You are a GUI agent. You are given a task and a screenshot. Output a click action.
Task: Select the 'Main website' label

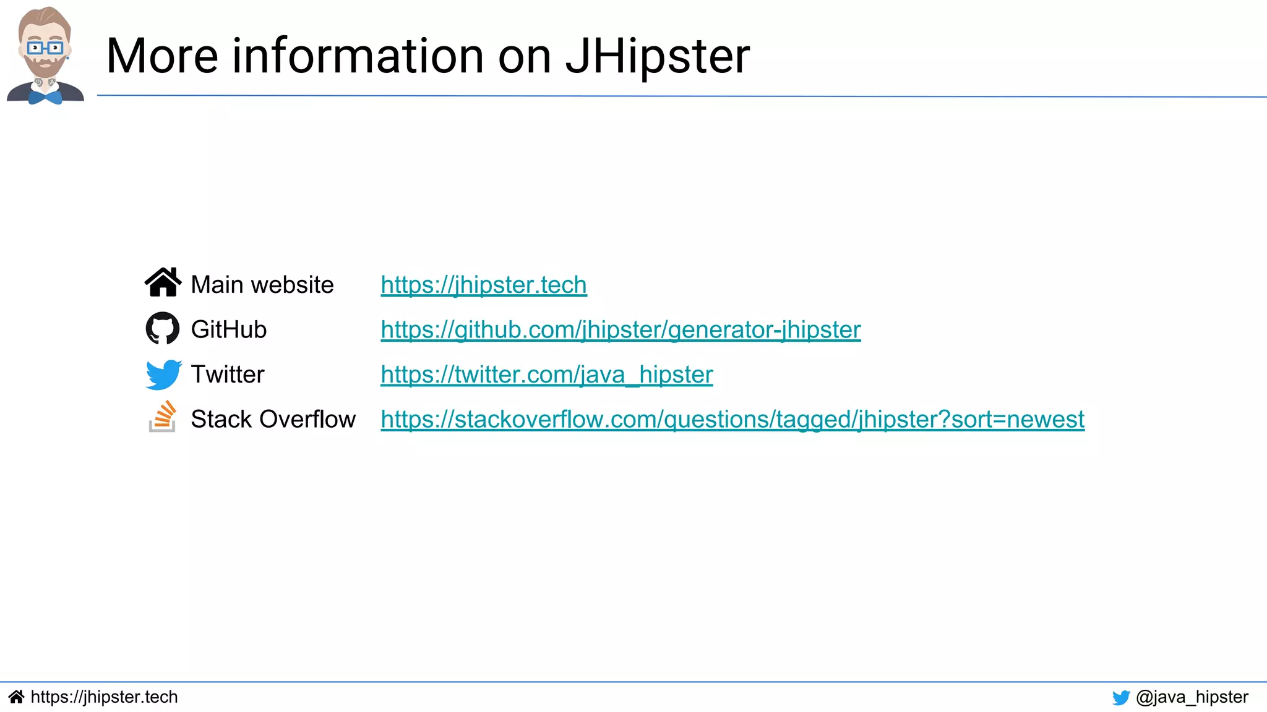tap(262, 285)
